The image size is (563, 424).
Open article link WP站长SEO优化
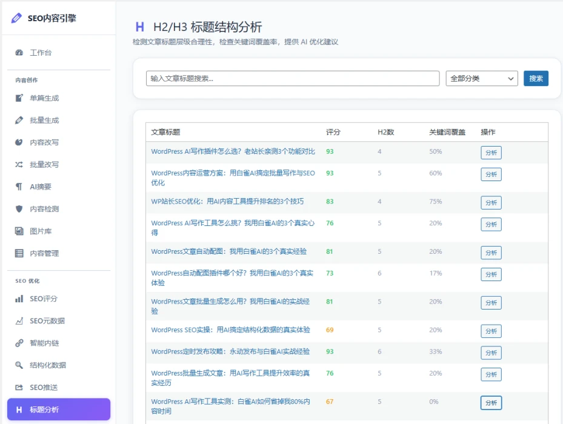[x=227, y=202]
